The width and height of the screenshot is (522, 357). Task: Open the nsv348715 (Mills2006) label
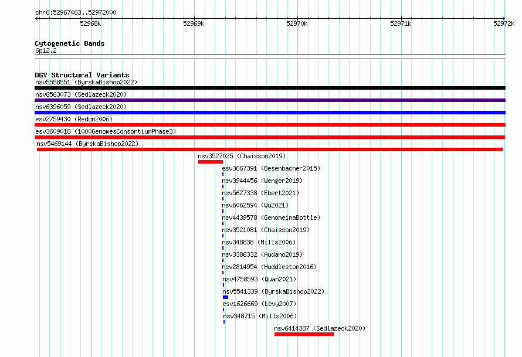260,316
